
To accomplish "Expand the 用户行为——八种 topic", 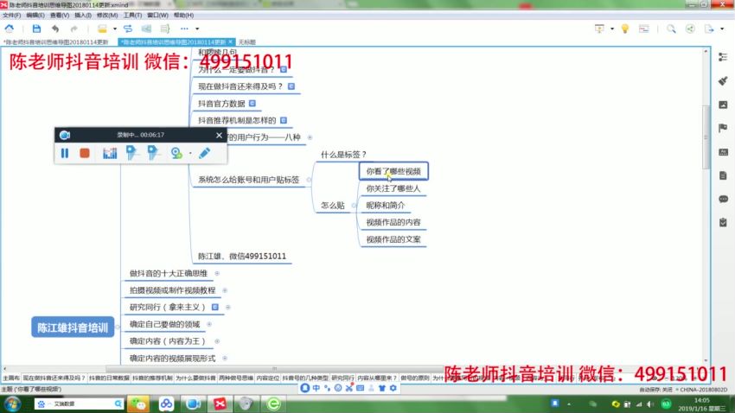I will 310,137.
